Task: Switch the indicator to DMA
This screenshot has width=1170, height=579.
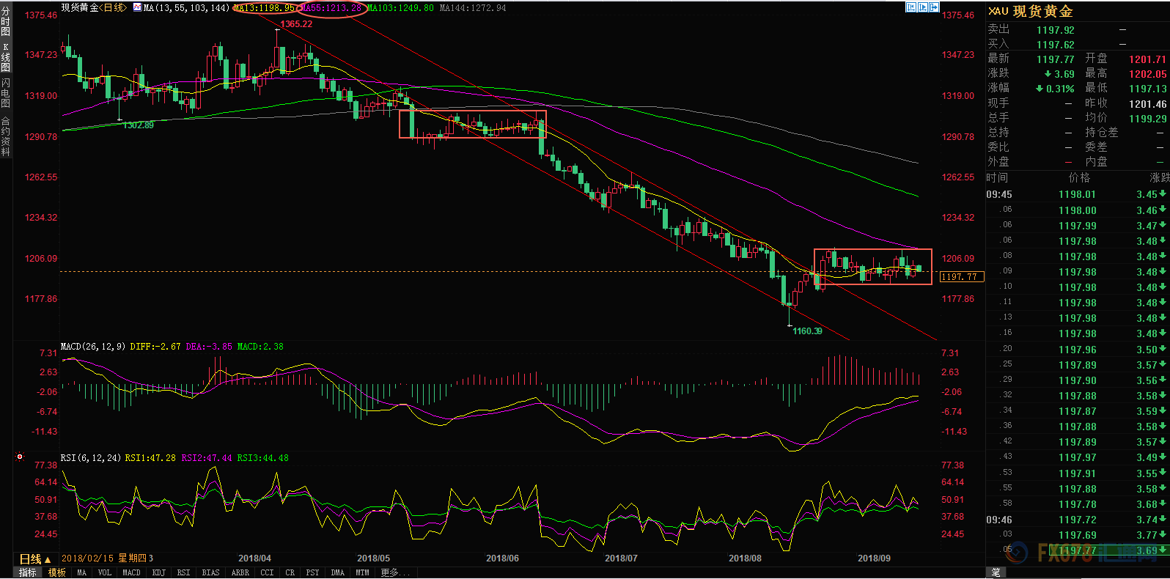Action: click(x=337, y=572)
